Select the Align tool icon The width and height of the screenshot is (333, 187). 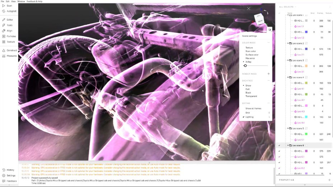click(x=3, y=31)
